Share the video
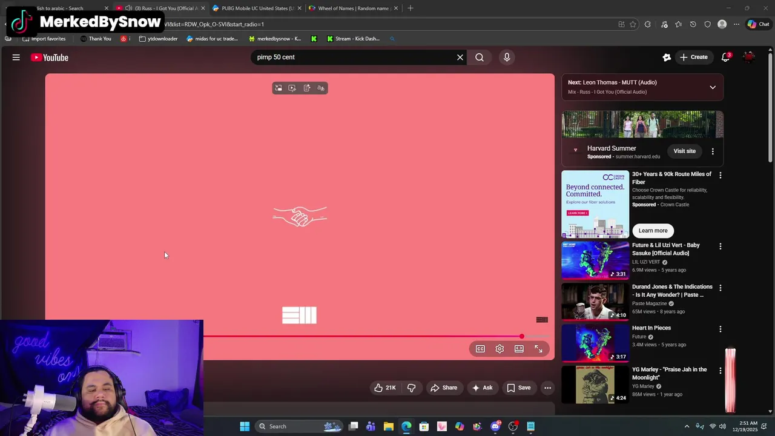Image resolution: width=775 pixels, height=436 pixels. pyautogui.click(x=444, y=388)
